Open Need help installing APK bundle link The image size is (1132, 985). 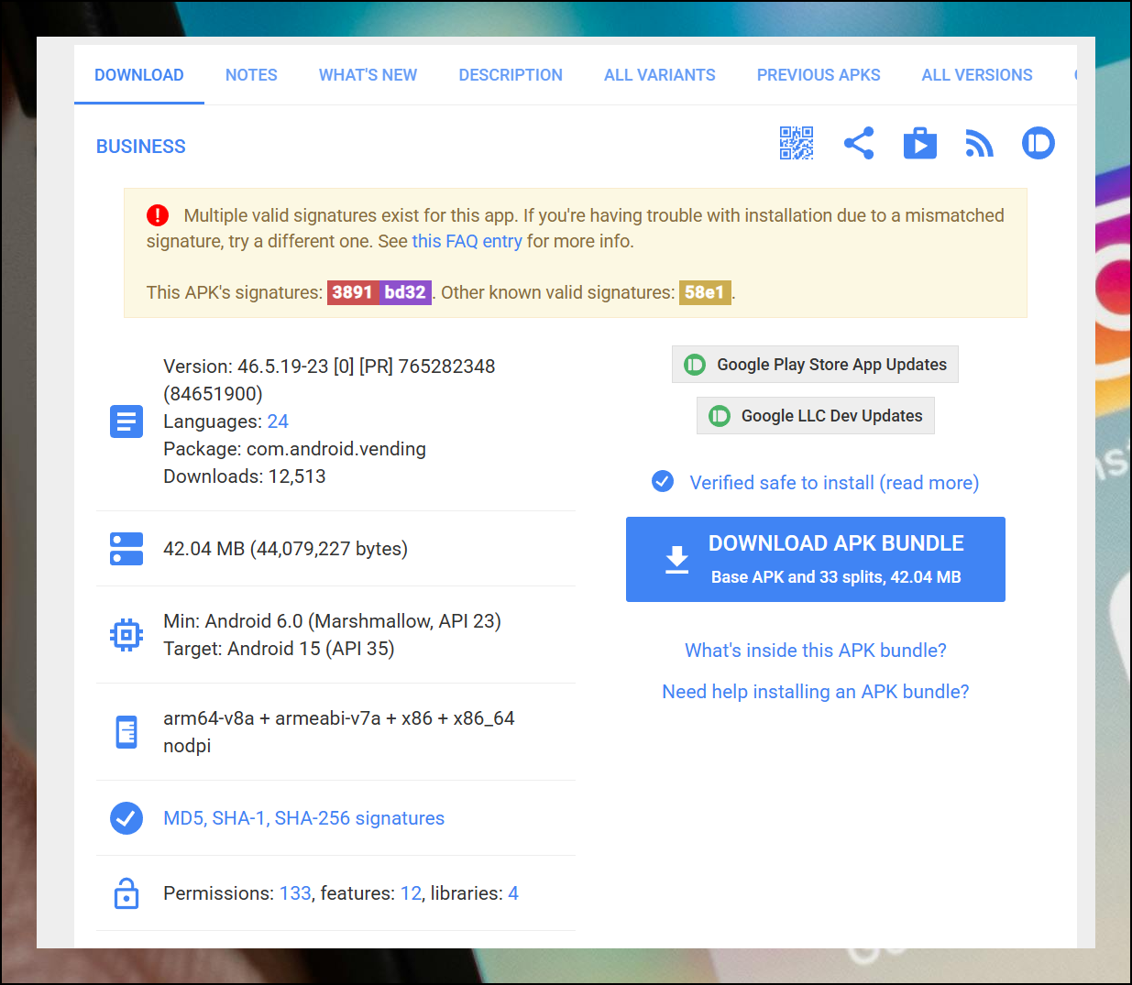(x=816, y=692)
